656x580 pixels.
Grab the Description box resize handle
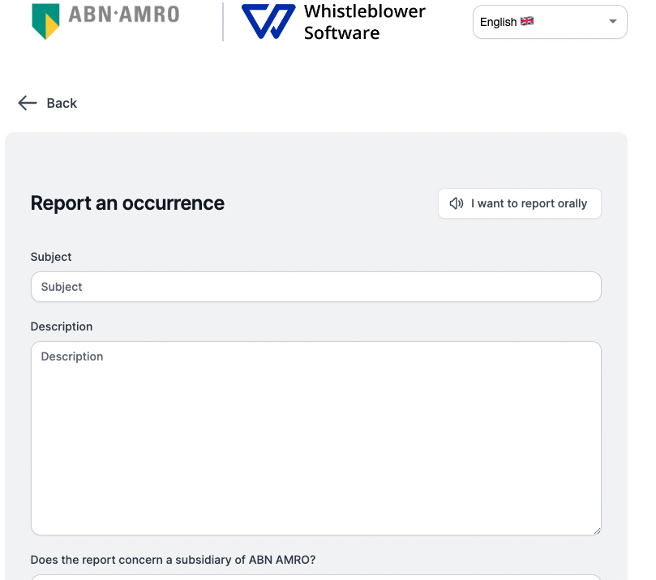[596, 530]
